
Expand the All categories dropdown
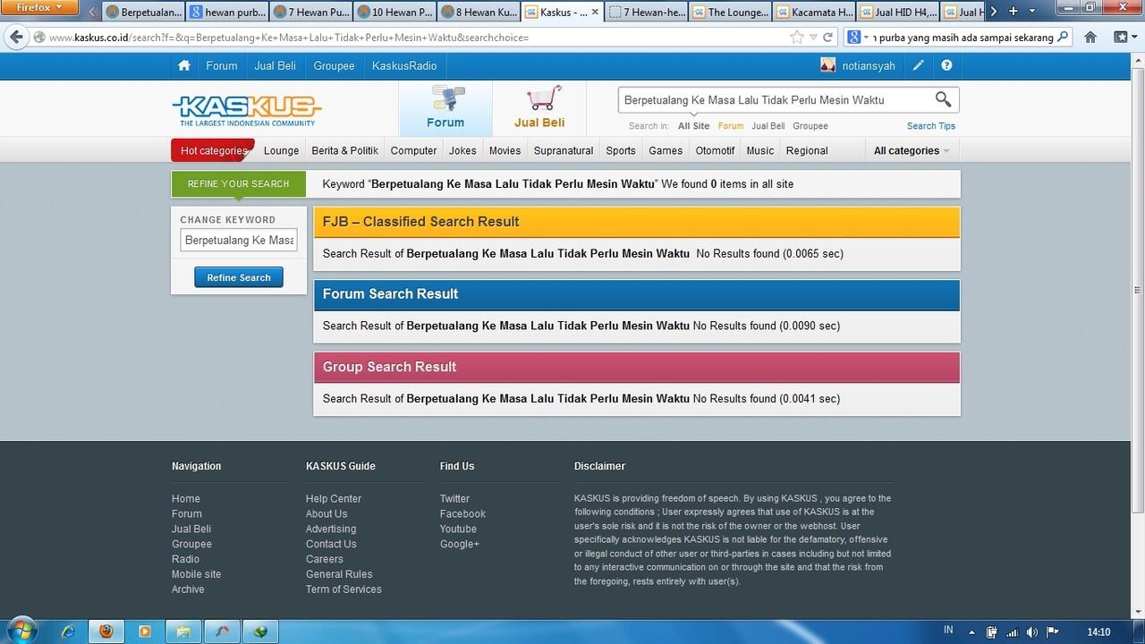(912, 150)
